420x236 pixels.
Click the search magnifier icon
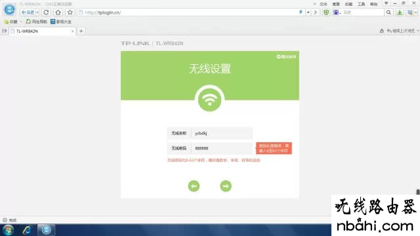click(388, 12)
